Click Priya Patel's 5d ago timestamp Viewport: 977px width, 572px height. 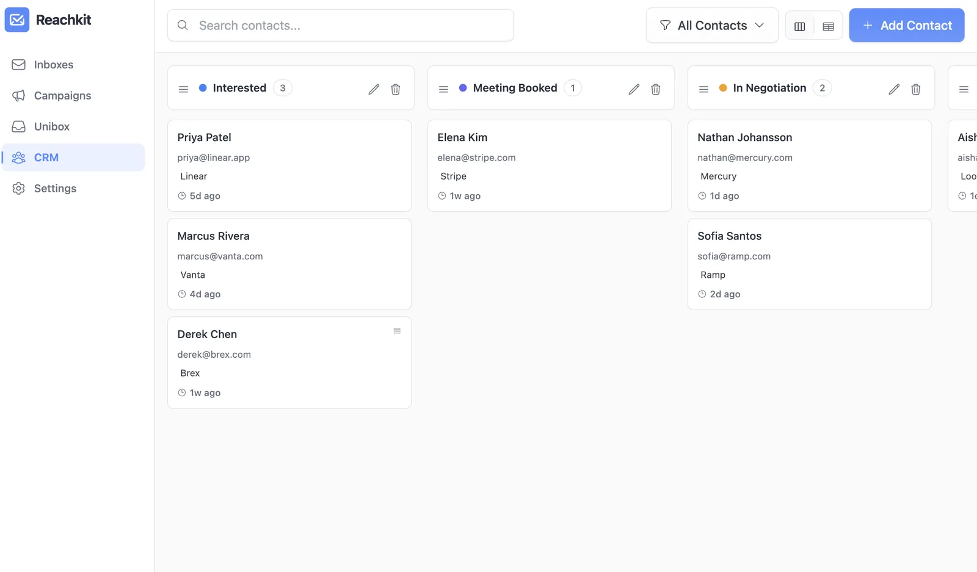point(199,196)
